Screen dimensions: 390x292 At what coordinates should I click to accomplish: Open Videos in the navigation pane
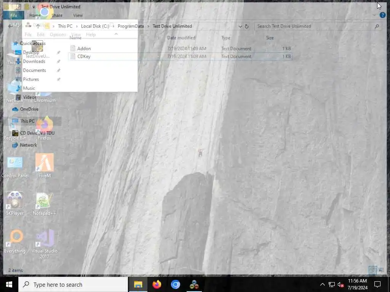coord(29,97)
